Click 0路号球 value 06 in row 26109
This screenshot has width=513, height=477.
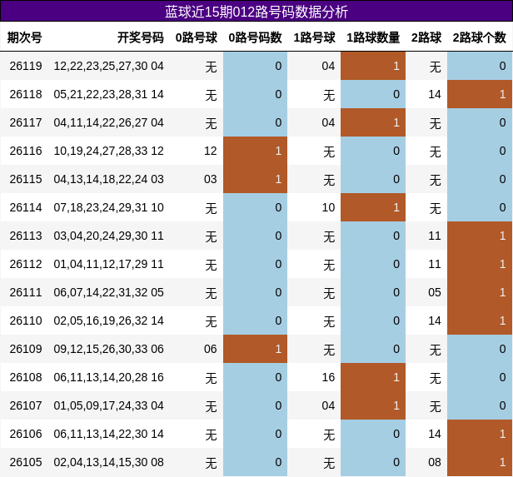[x=211, y=349]
